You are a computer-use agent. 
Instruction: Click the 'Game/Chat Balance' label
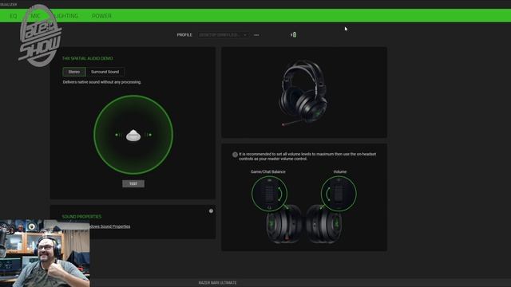[x=268, y=171]
